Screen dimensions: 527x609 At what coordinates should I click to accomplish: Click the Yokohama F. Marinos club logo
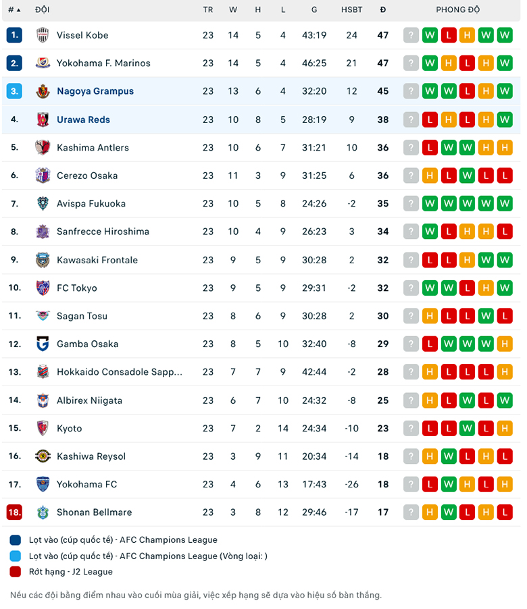[43, 63]
